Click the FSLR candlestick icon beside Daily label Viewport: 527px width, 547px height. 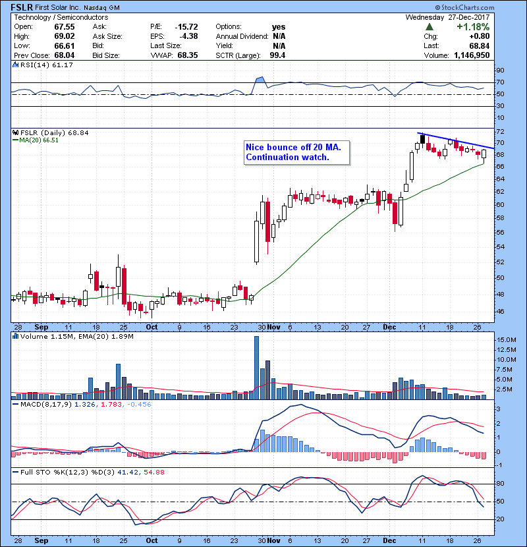click(x=15, y=132)
